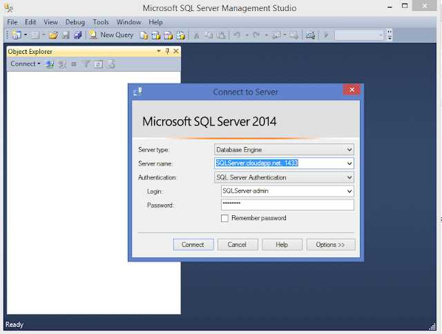Viewport: 442px width, 334px height.
Task: Open the Edit menu
Action: tap(30, 22)
